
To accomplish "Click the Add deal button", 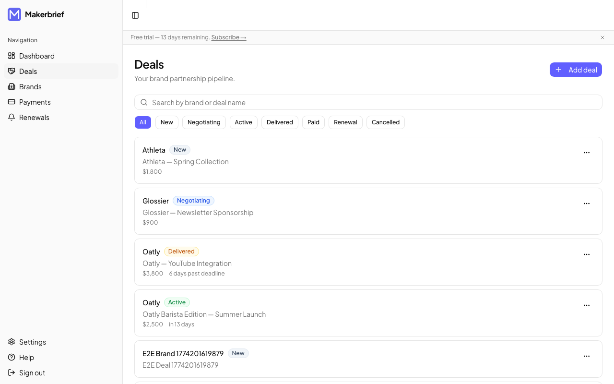I will pos(576,70).
